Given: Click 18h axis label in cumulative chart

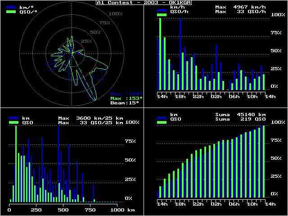Looking at the screenshot, I should coord(180,204).
